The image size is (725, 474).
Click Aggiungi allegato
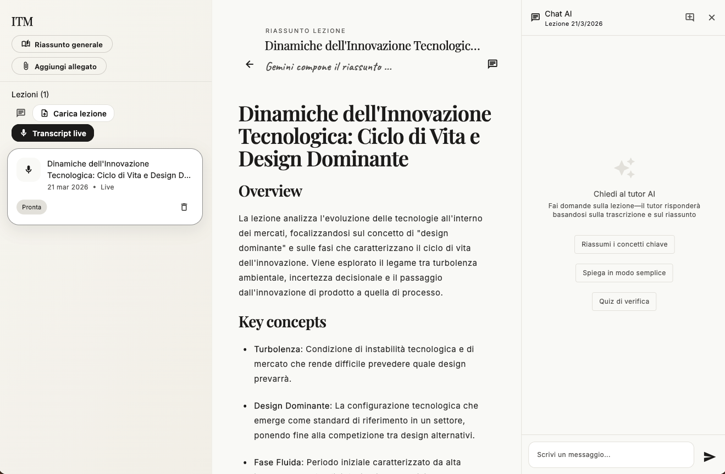(59, 66)
